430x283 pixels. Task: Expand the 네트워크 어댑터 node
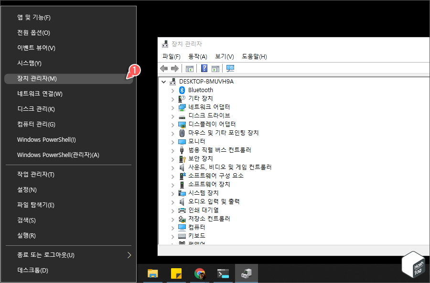173,107
